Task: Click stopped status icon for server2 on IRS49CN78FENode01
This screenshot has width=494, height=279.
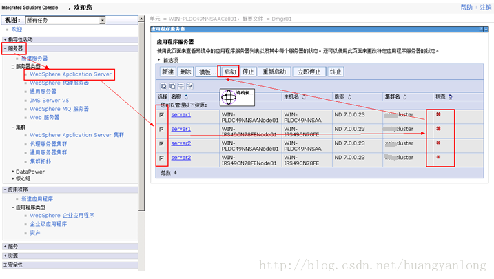Action: click(438, 157)
